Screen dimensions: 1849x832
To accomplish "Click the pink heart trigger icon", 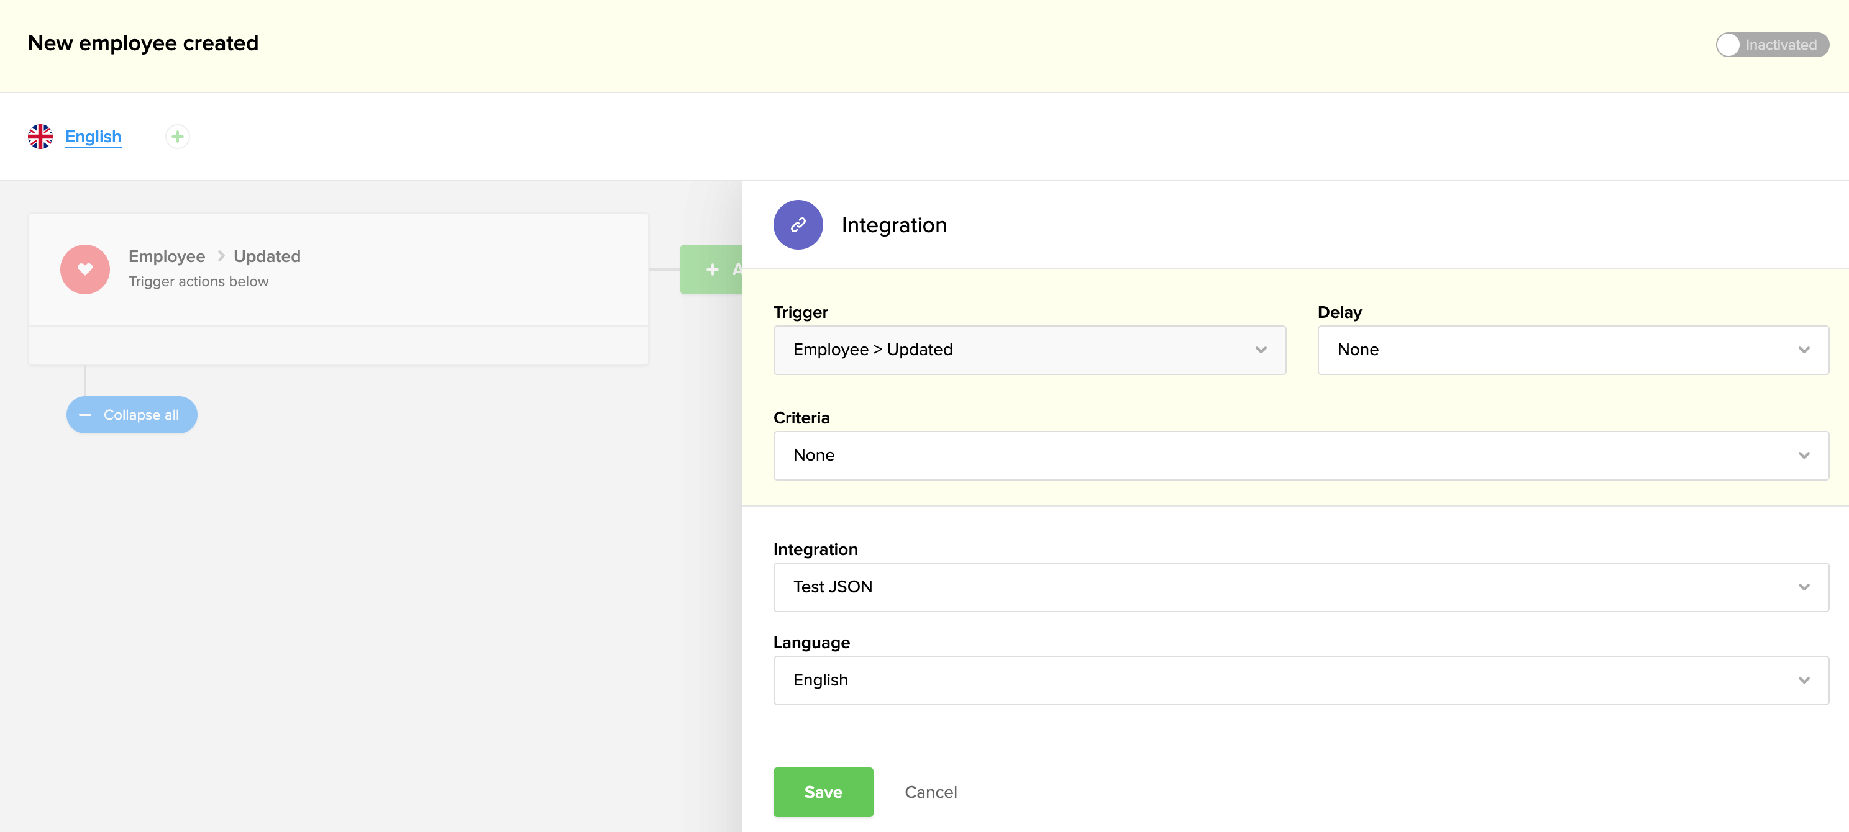I will point(84,269).
